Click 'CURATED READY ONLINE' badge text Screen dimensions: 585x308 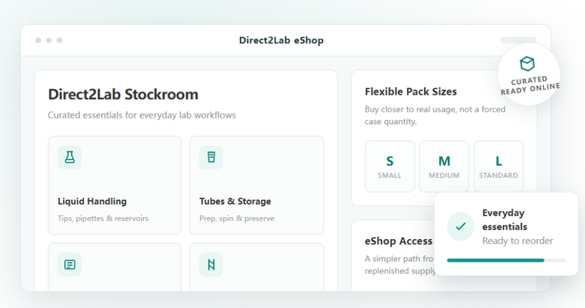[x=530, y=86]
